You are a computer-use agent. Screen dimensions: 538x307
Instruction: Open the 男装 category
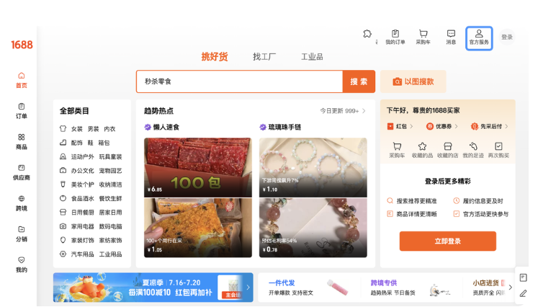point(93,129)
